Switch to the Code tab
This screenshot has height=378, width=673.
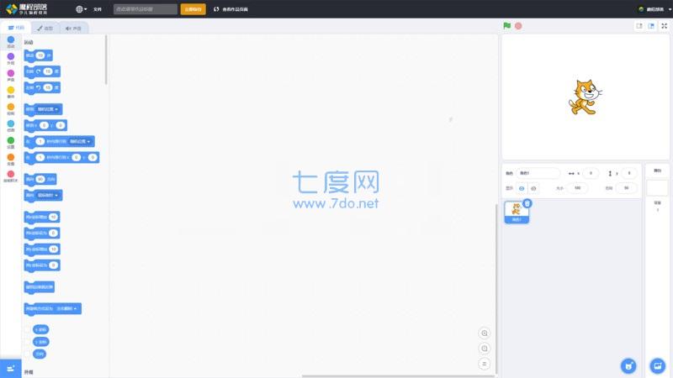(16, 28)
